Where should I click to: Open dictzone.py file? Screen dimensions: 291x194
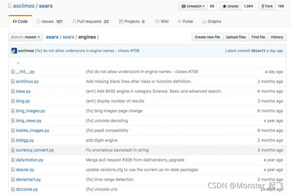pyautogui.click(x=27, y=189)
